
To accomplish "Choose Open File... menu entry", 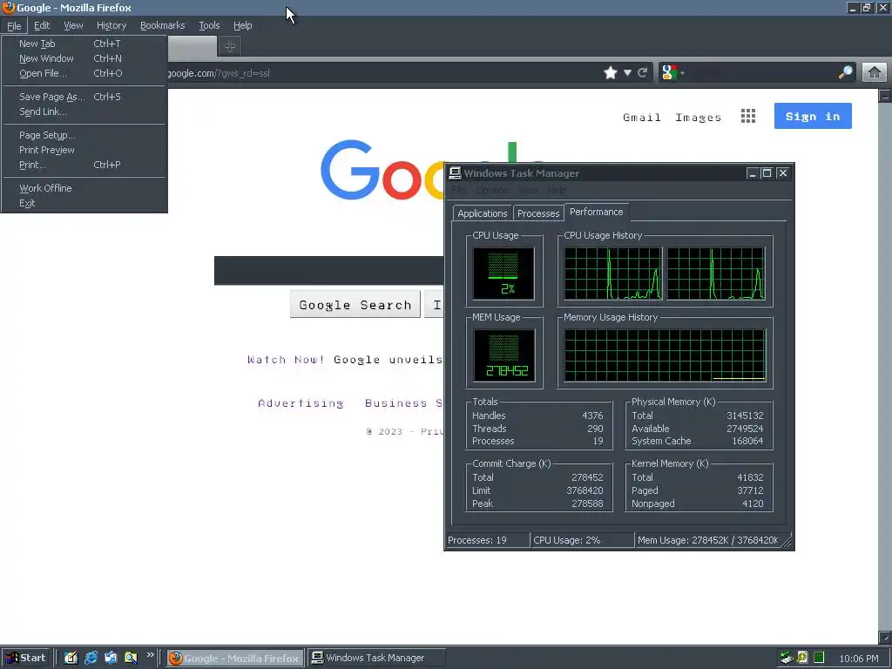I will [x=84, y=73].
